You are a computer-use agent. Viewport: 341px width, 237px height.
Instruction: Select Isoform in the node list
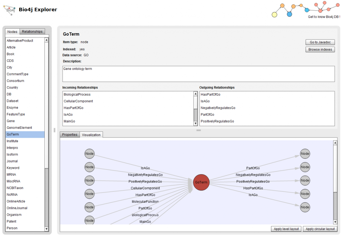point(25,154)
